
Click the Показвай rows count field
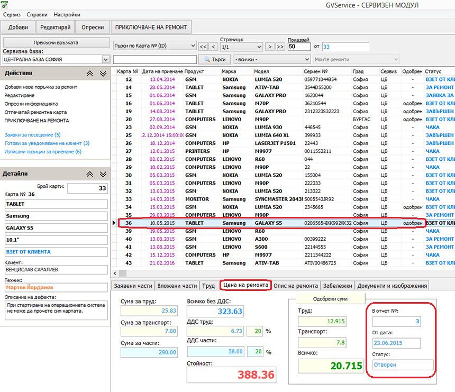pyautogui.click(x=299, y=47)
